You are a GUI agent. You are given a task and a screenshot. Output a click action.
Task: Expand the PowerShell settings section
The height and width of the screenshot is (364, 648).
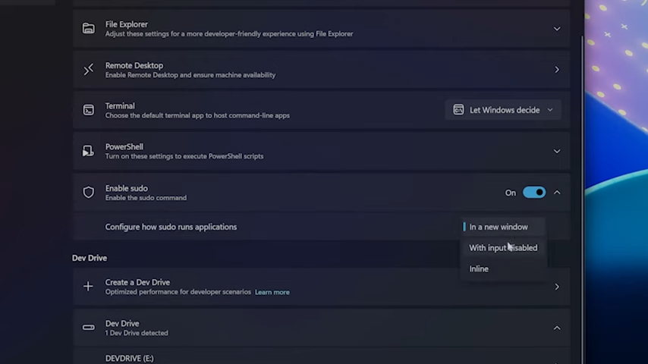coord(556,151)
